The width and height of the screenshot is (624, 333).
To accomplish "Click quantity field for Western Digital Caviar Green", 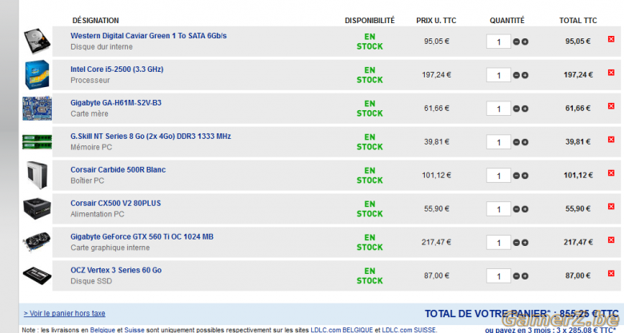I will pos(498,42).
